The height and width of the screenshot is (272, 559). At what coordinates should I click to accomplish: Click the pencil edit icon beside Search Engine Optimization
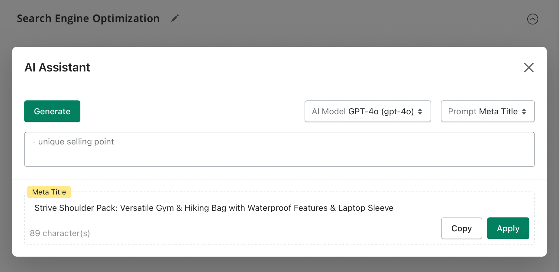tap(175, 19)
